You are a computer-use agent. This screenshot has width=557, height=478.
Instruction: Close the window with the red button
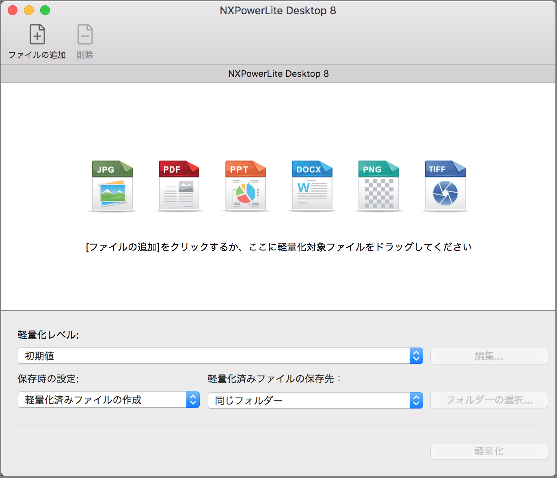(x=13, y=10)
